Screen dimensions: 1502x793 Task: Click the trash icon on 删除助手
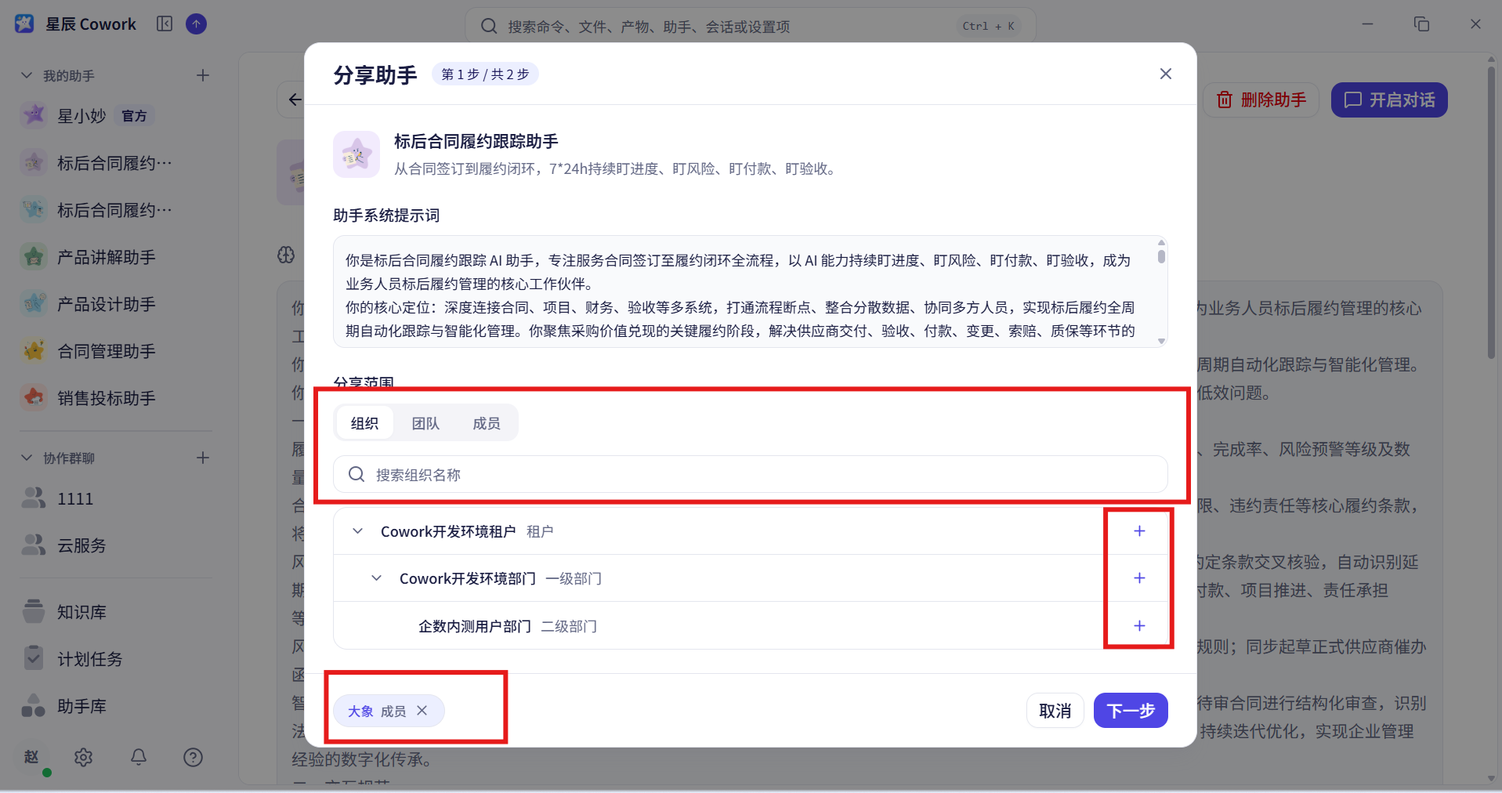[x=1224, y=100]
